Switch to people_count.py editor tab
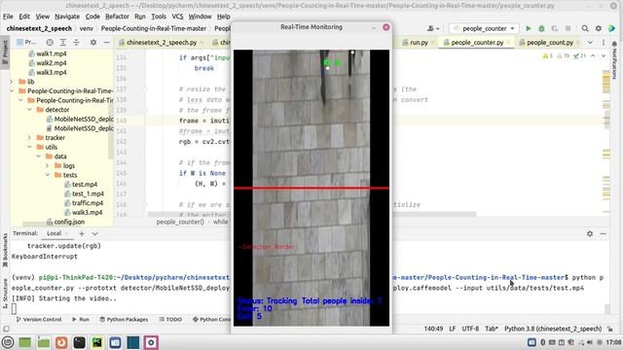 click(x=549, y=43)
